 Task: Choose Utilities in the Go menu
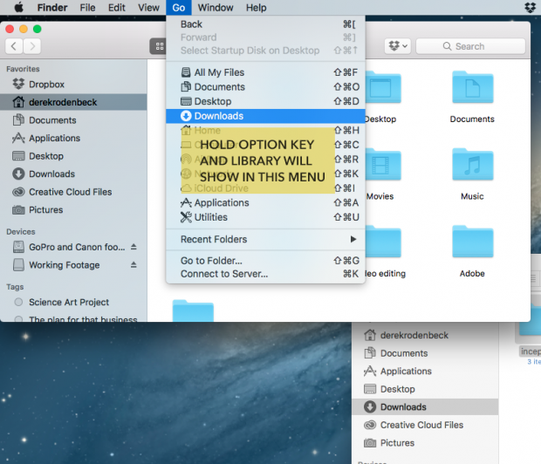point(265,217)
